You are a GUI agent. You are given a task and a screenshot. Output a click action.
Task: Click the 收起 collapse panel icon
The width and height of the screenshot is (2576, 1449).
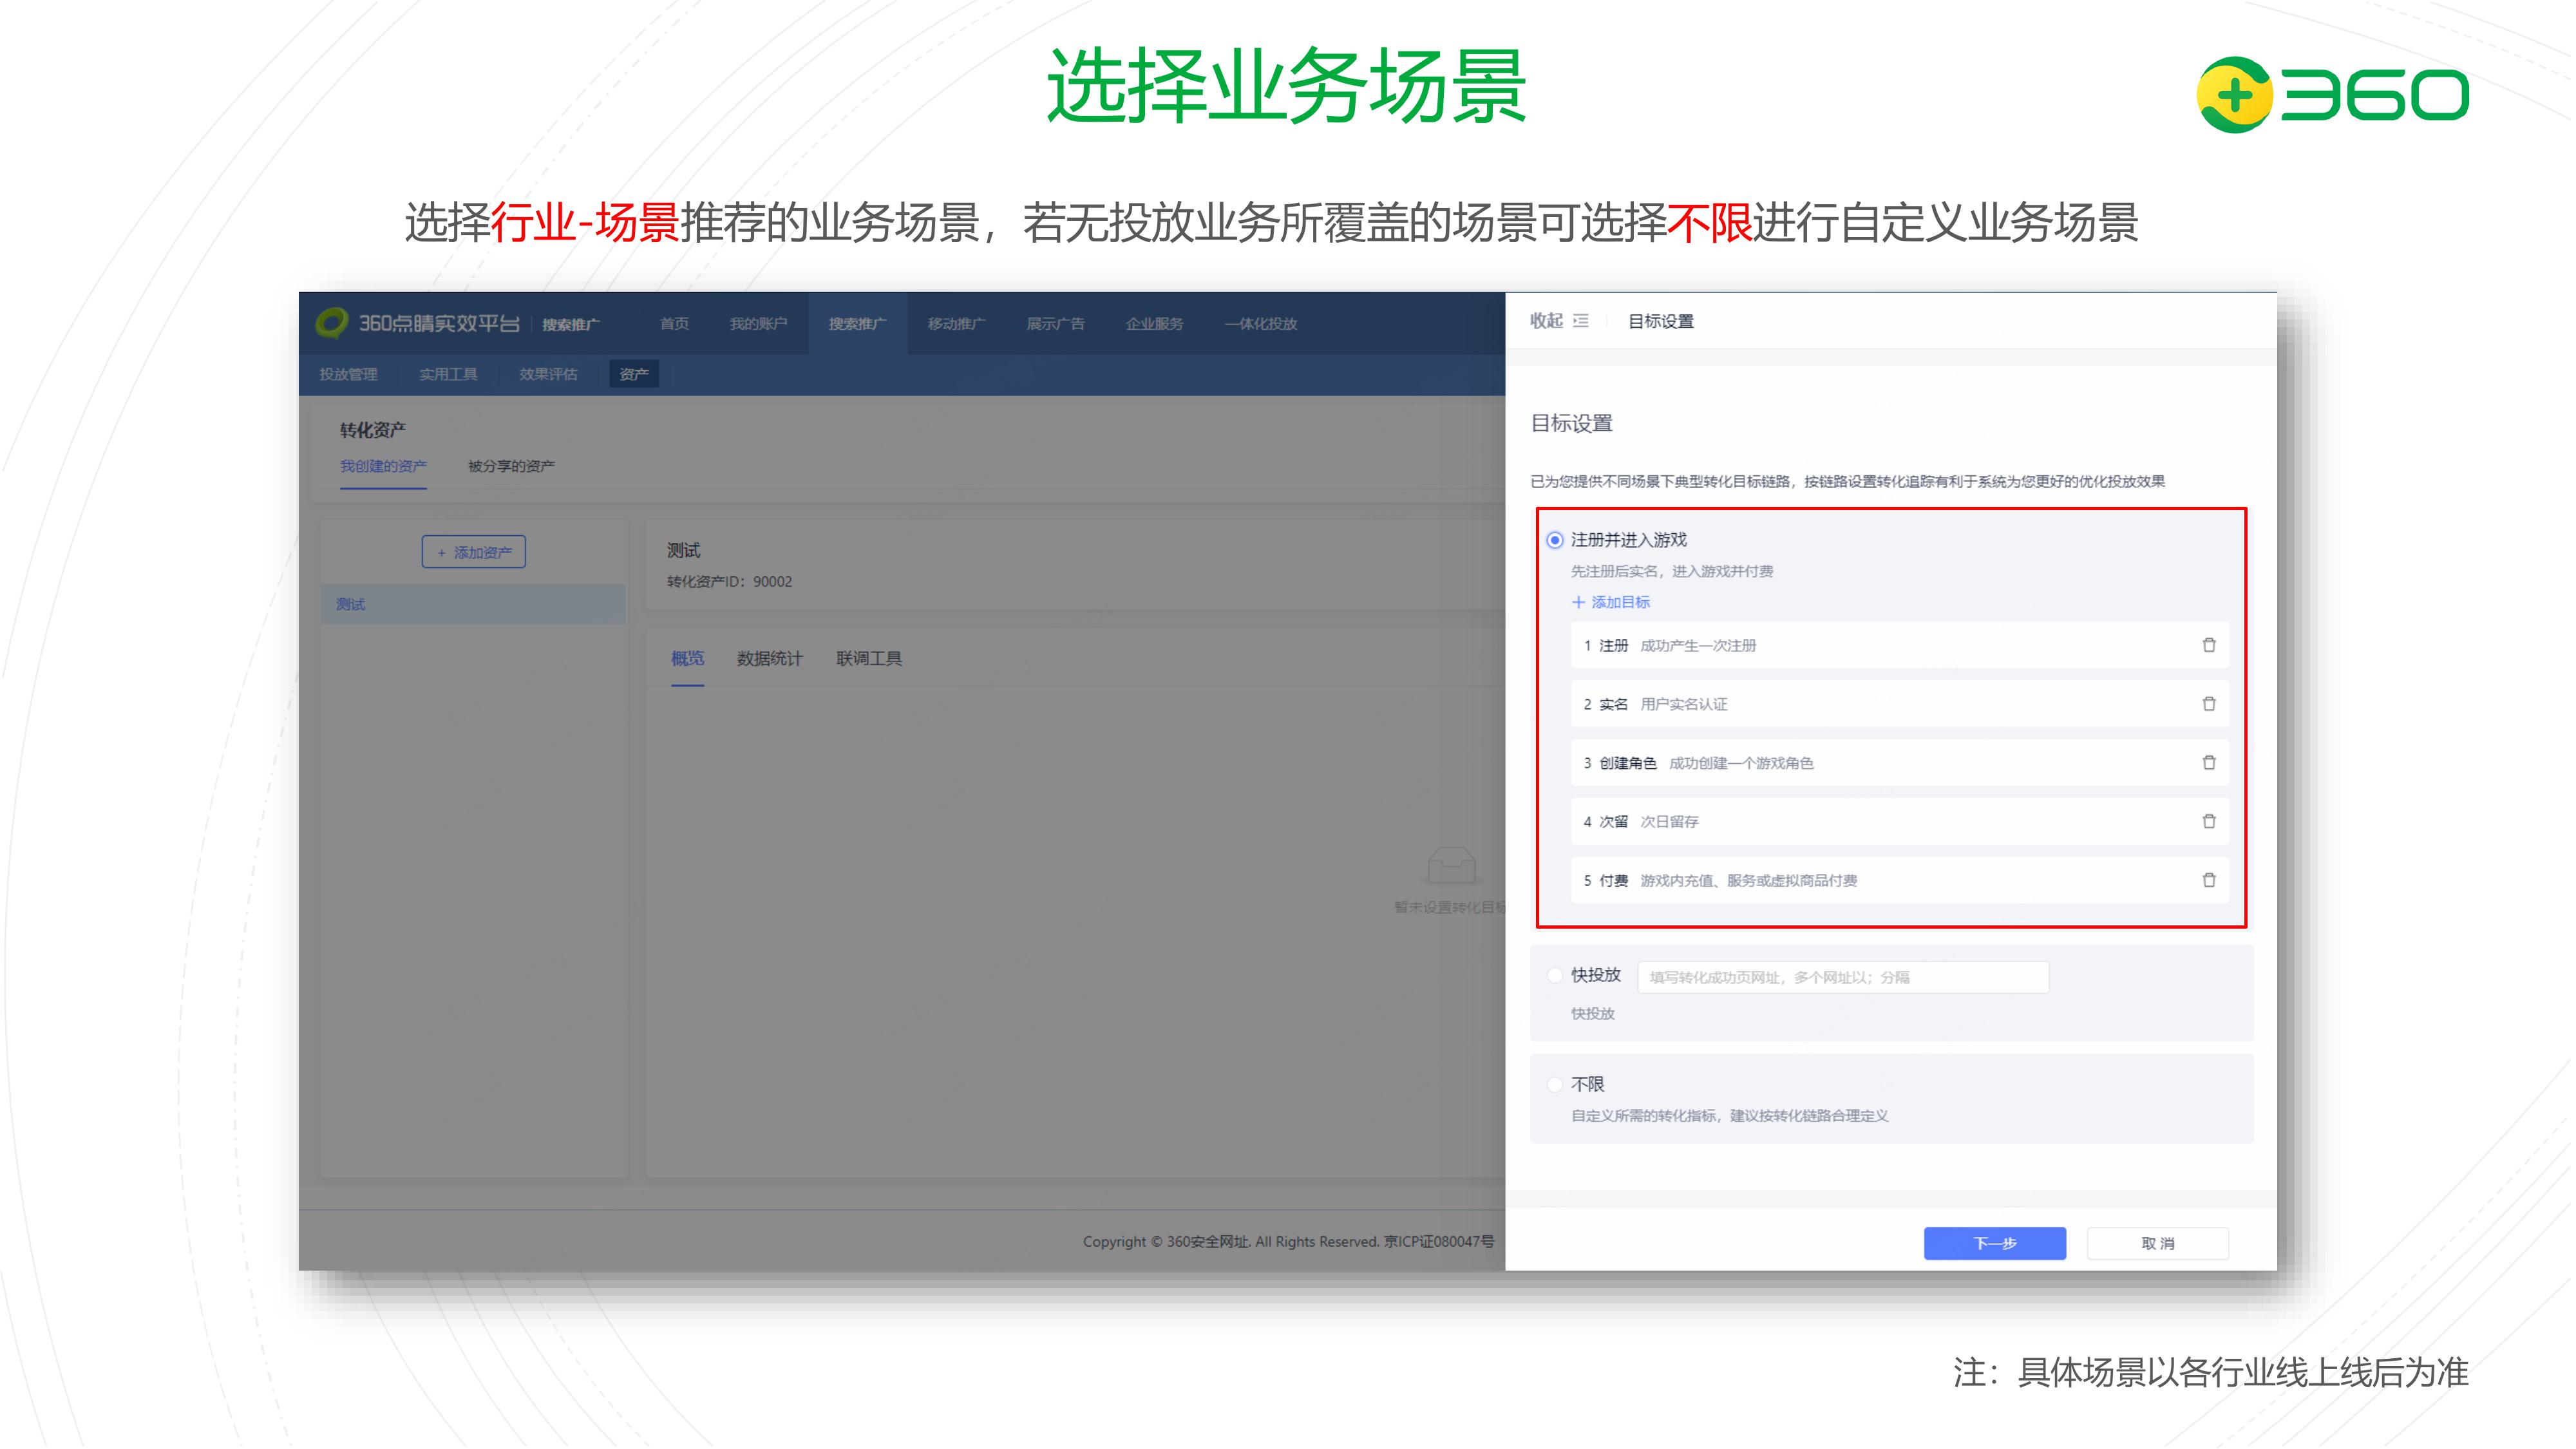1581,321
